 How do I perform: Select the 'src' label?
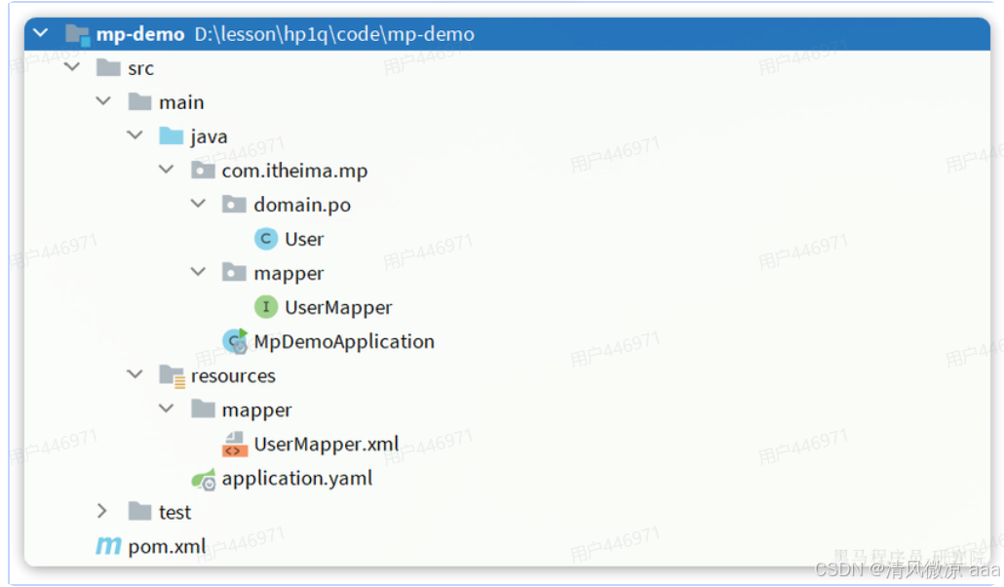tap(141, 68)
